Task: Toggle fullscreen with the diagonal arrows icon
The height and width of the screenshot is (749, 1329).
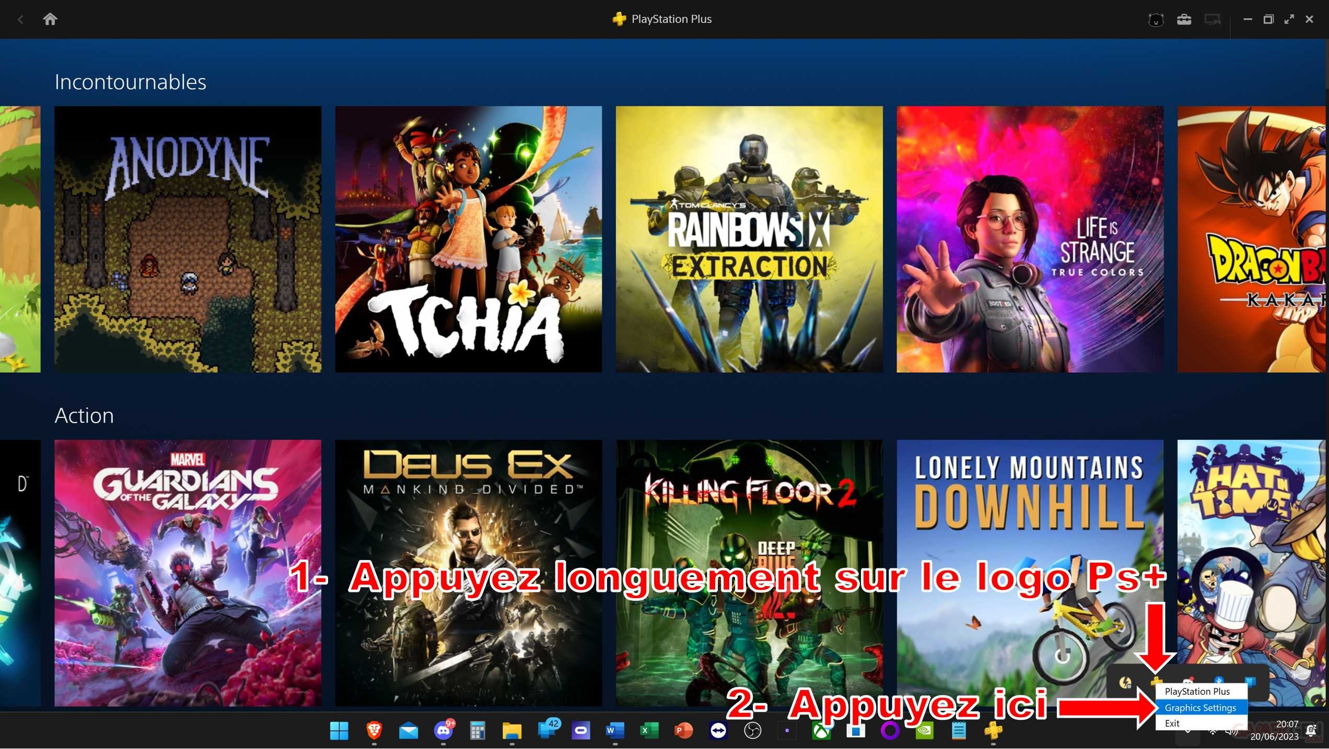Action: pos(1289,19)
